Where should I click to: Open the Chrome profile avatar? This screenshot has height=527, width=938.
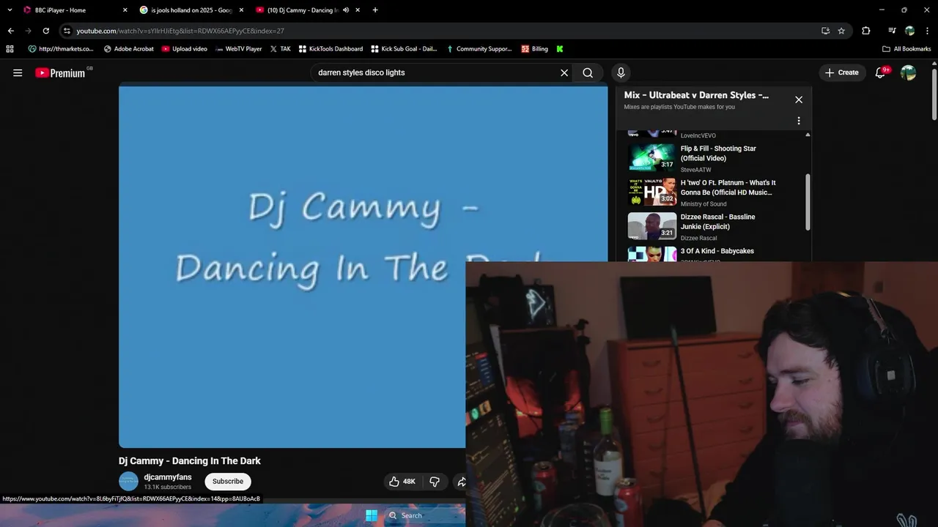pyautogui.click(x=909, y=31)
